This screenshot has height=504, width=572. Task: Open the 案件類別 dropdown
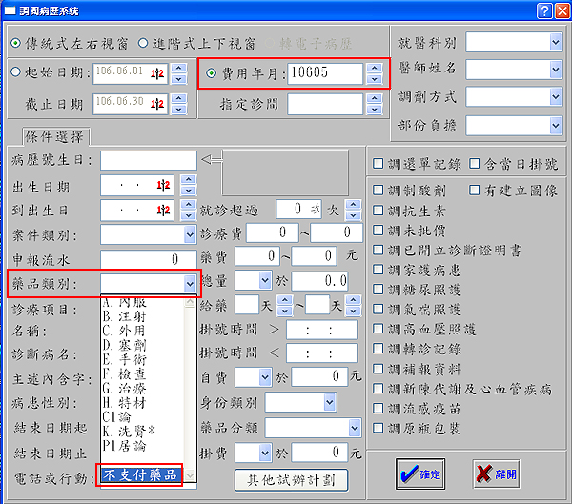point(188,234)
